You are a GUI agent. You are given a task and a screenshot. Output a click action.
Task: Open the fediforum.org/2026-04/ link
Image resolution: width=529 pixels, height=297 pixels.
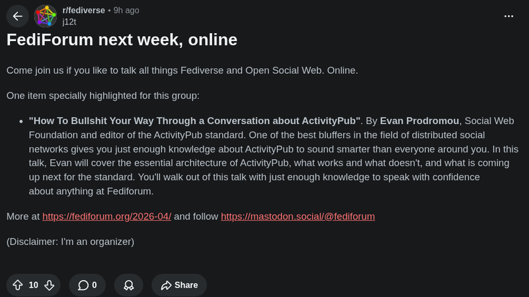(106, 216)
